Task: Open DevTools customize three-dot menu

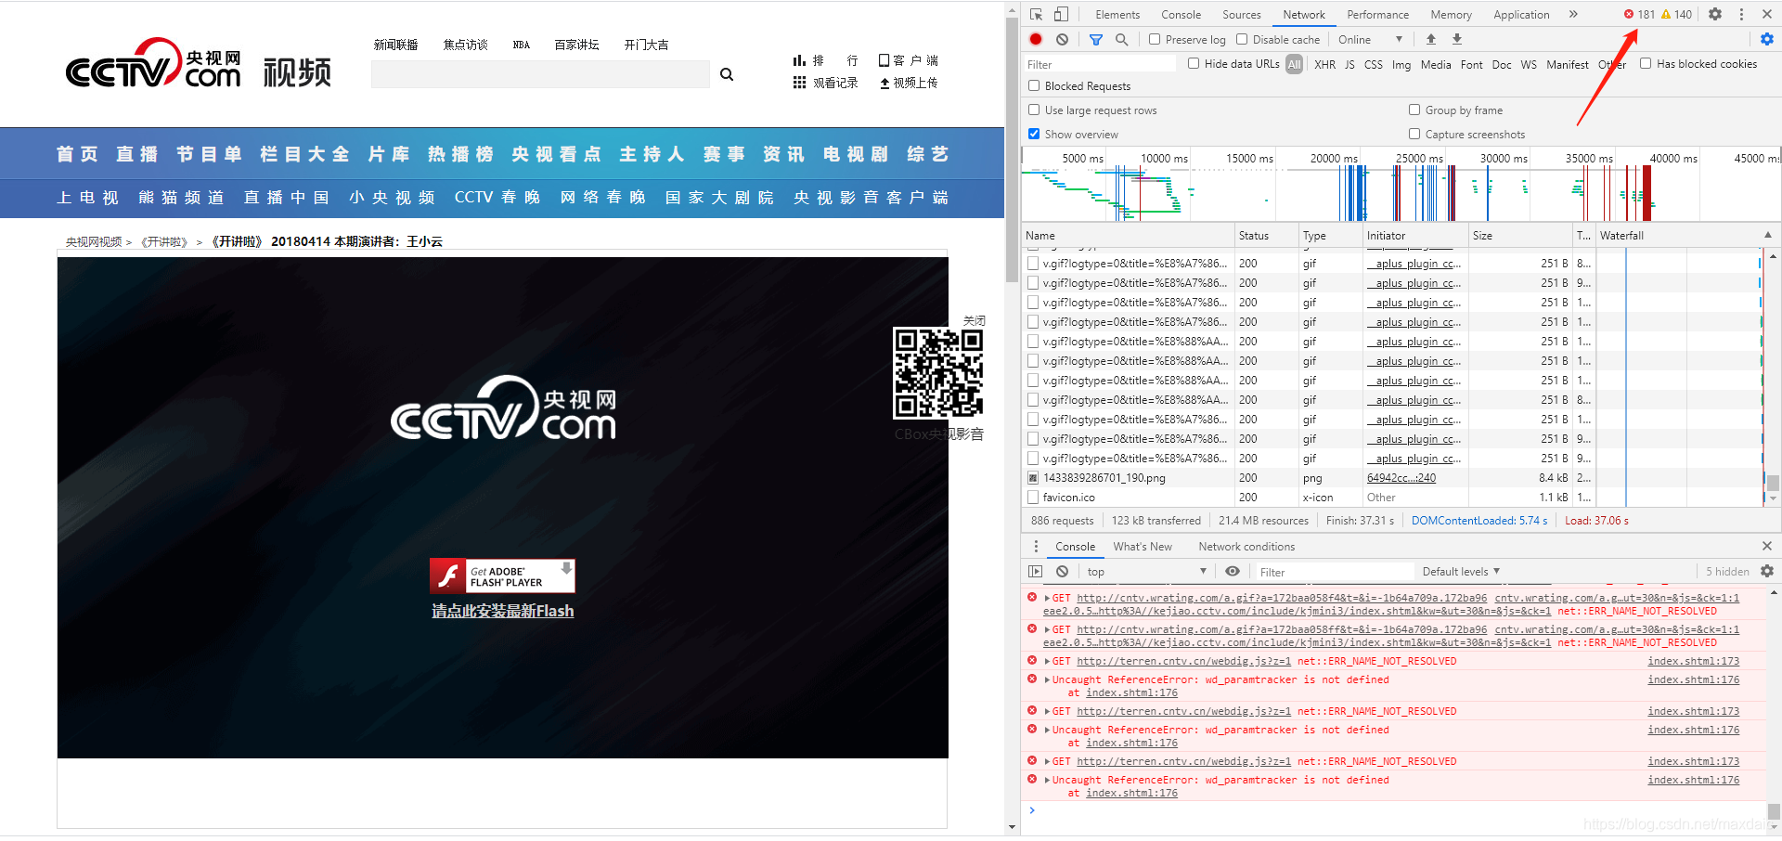Action: pyautogui.click(x=1741, y=14)
